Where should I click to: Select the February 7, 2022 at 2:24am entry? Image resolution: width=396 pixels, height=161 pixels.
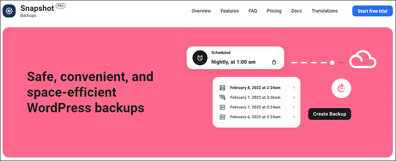pyautogui.click(x=255, y=107)
